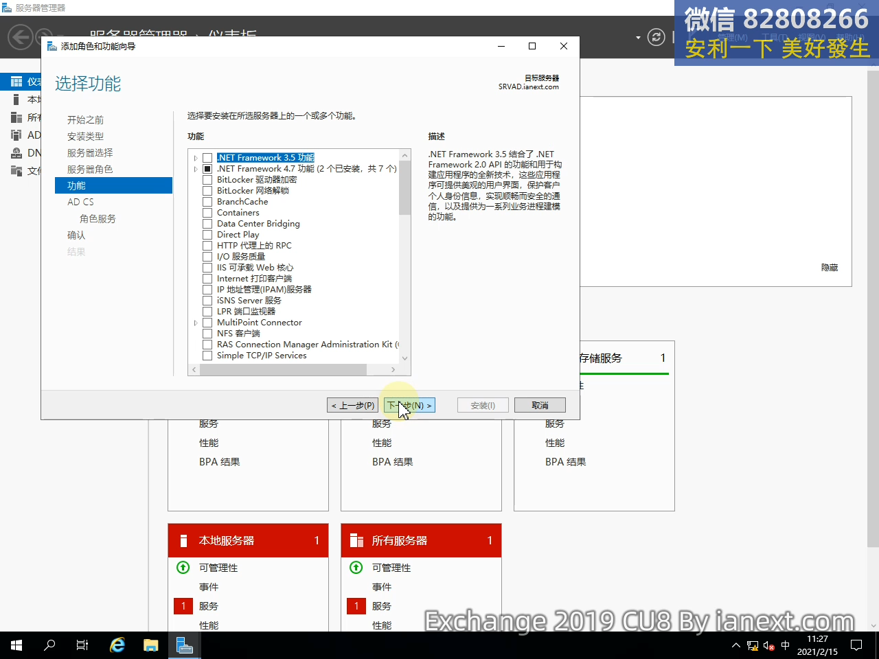
Task: Open the header dropdown arrow beside refresh
Action: click(x=638, y=37)
